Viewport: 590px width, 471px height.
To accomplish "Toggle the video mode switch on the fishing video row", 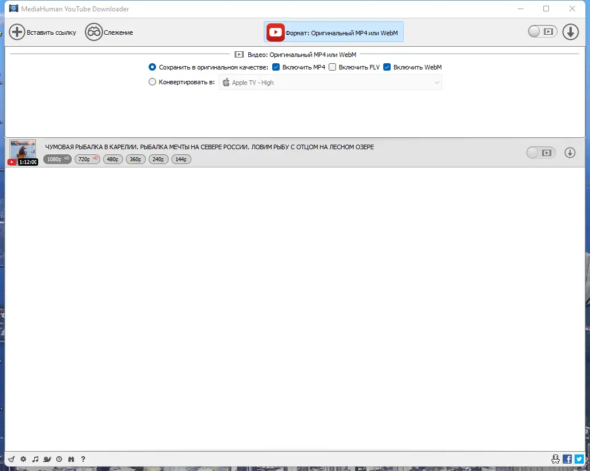I will coord(540,153).
